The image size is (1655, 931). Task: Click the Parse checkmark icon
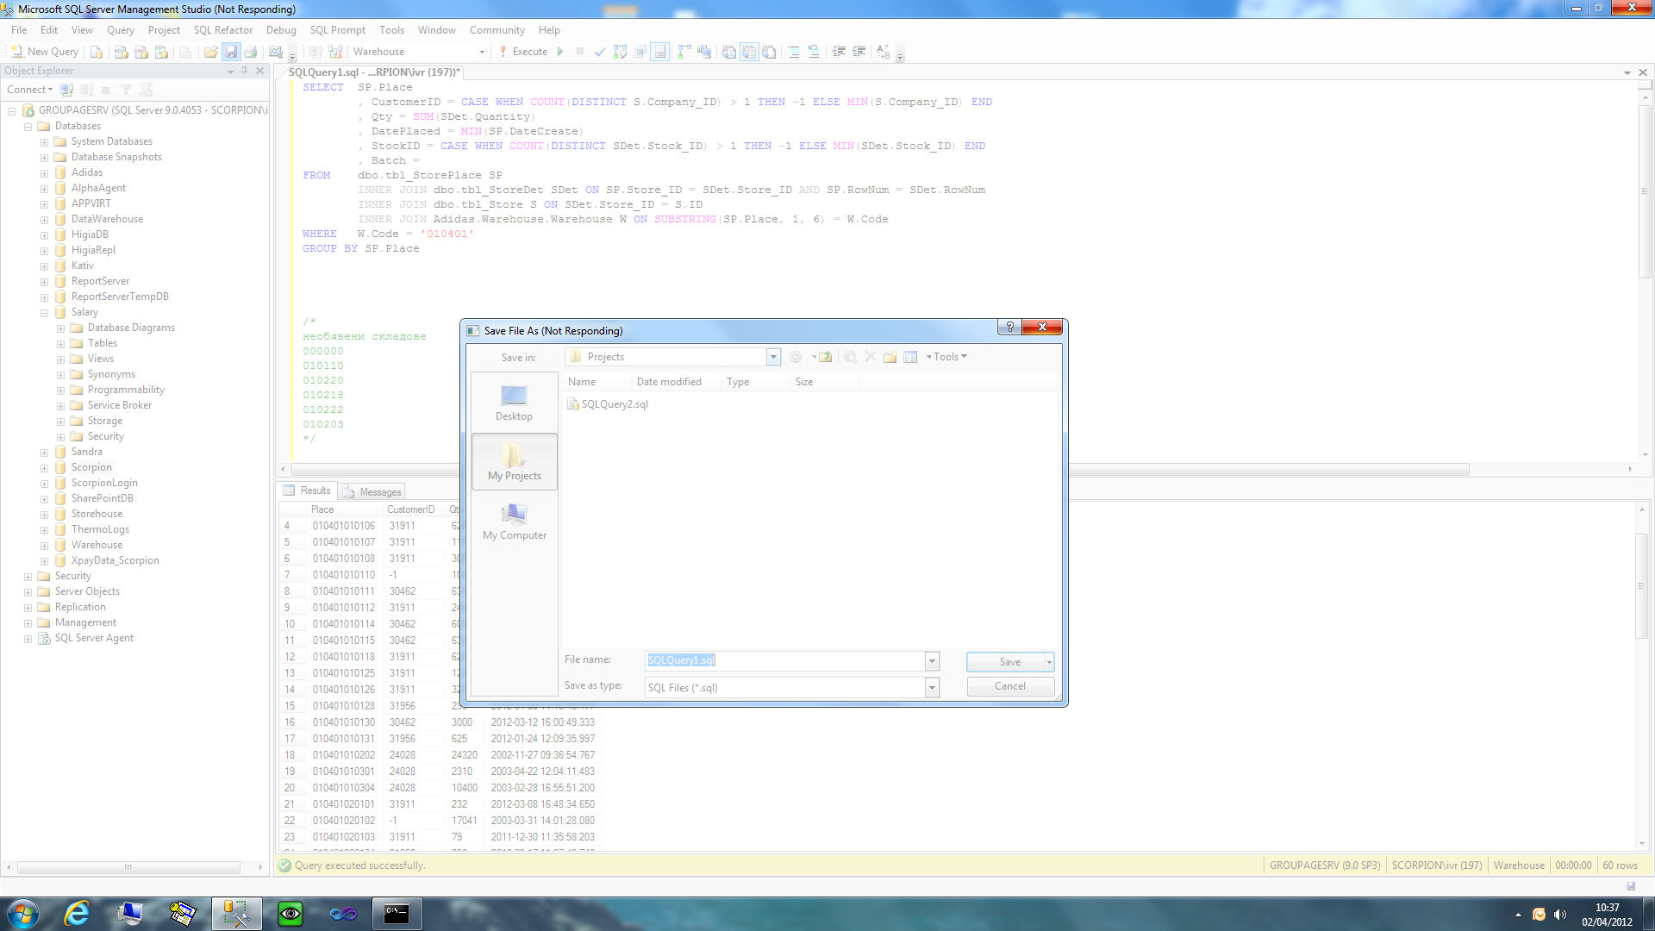(x=600, y=52)
